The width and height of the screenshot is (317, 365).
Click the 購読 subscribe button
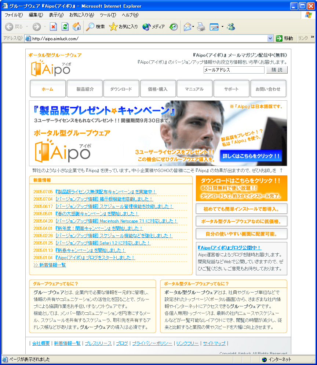(x=277, y=70)
